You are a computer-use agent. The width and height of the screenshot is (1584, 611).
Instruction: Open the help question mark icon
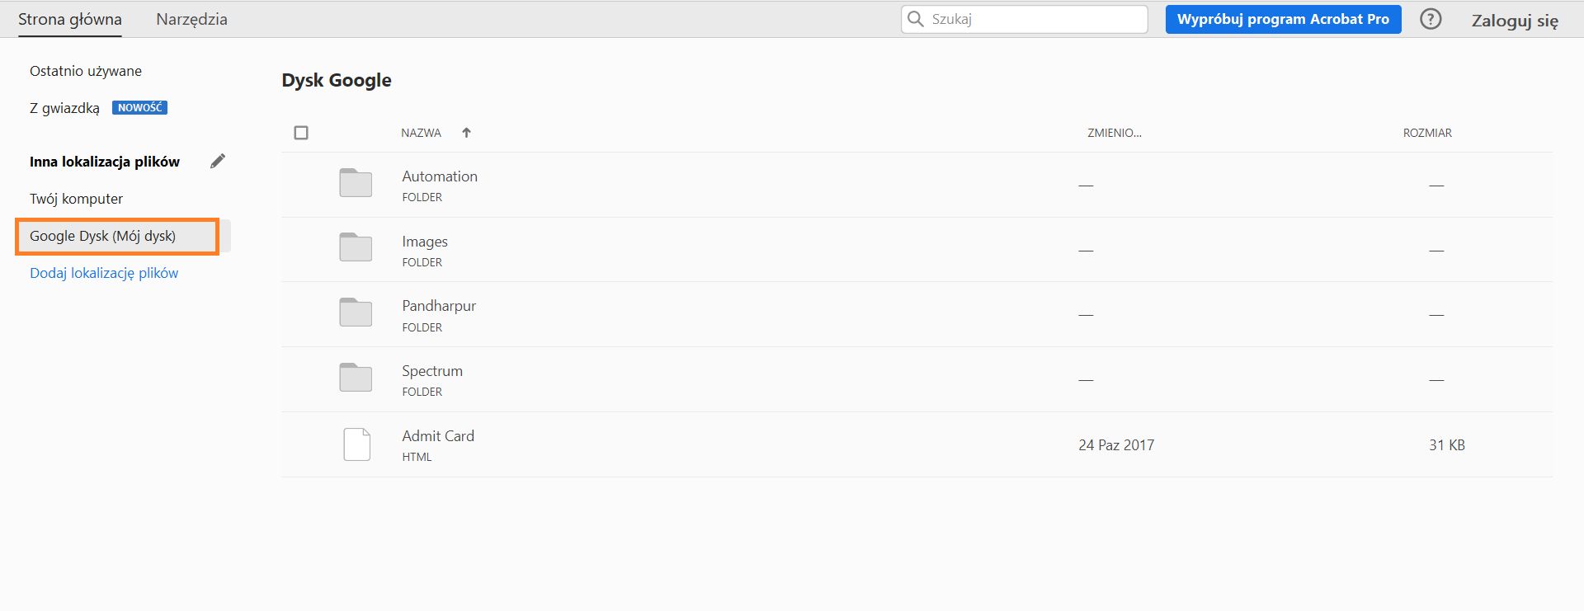tap(1430, 18)
